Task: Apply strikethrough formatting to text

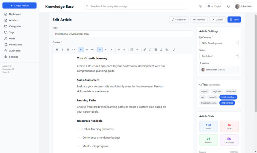Action: pyautogui.click(x=68, y=50)
